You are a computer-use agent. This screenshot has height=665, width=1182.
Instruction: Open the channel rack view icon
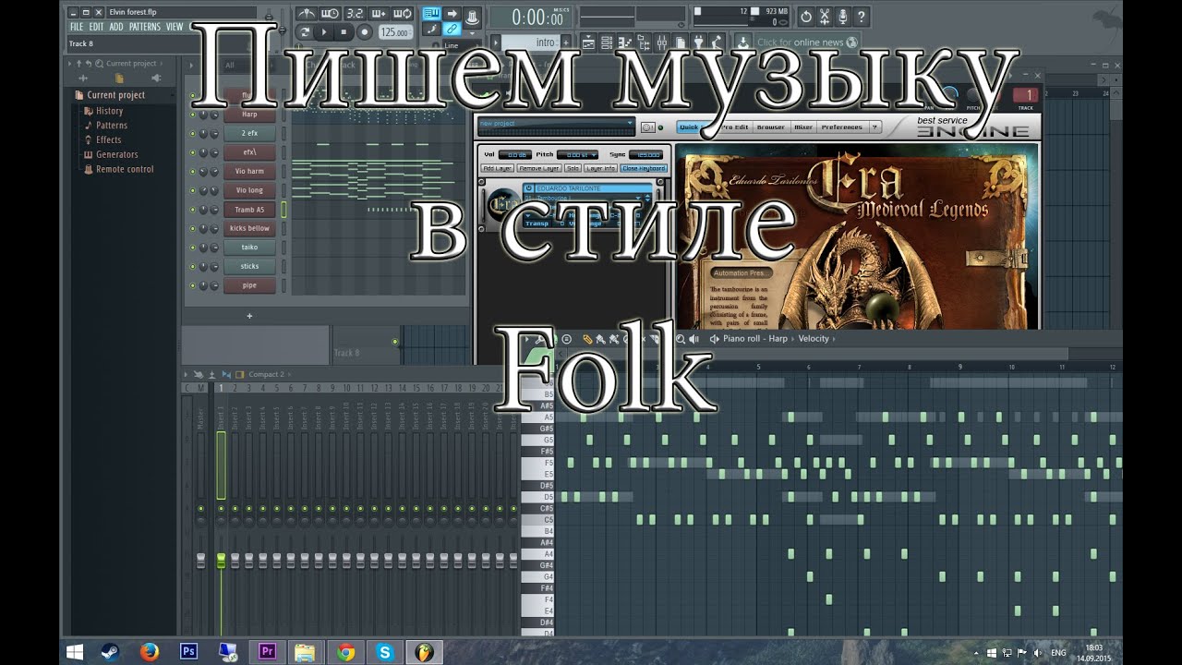pos(607,42)
